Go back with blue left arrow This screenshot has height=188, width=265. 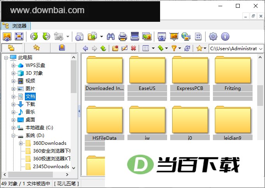(x=85, y=48)
